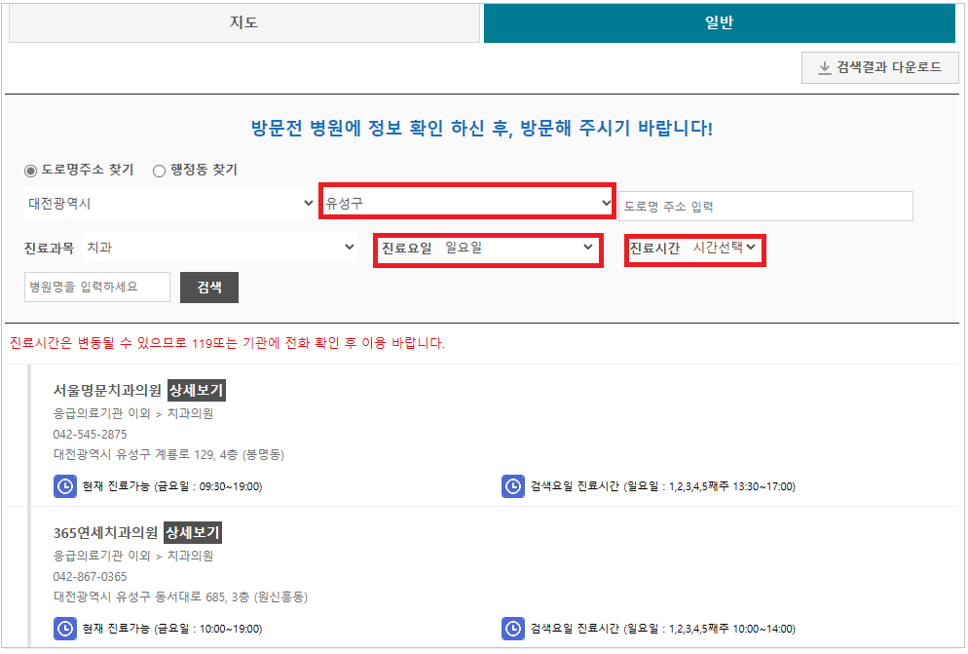The height and width of the screenshot is (654, 968).
Task: Open the 진료시간 시간선택 dropdown
Action: pyautogui.click(x=725, y=248)
